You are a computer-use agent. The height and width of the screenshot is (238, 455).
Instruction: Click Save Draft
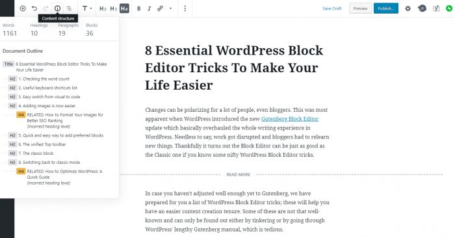click(x=332, y=8)
